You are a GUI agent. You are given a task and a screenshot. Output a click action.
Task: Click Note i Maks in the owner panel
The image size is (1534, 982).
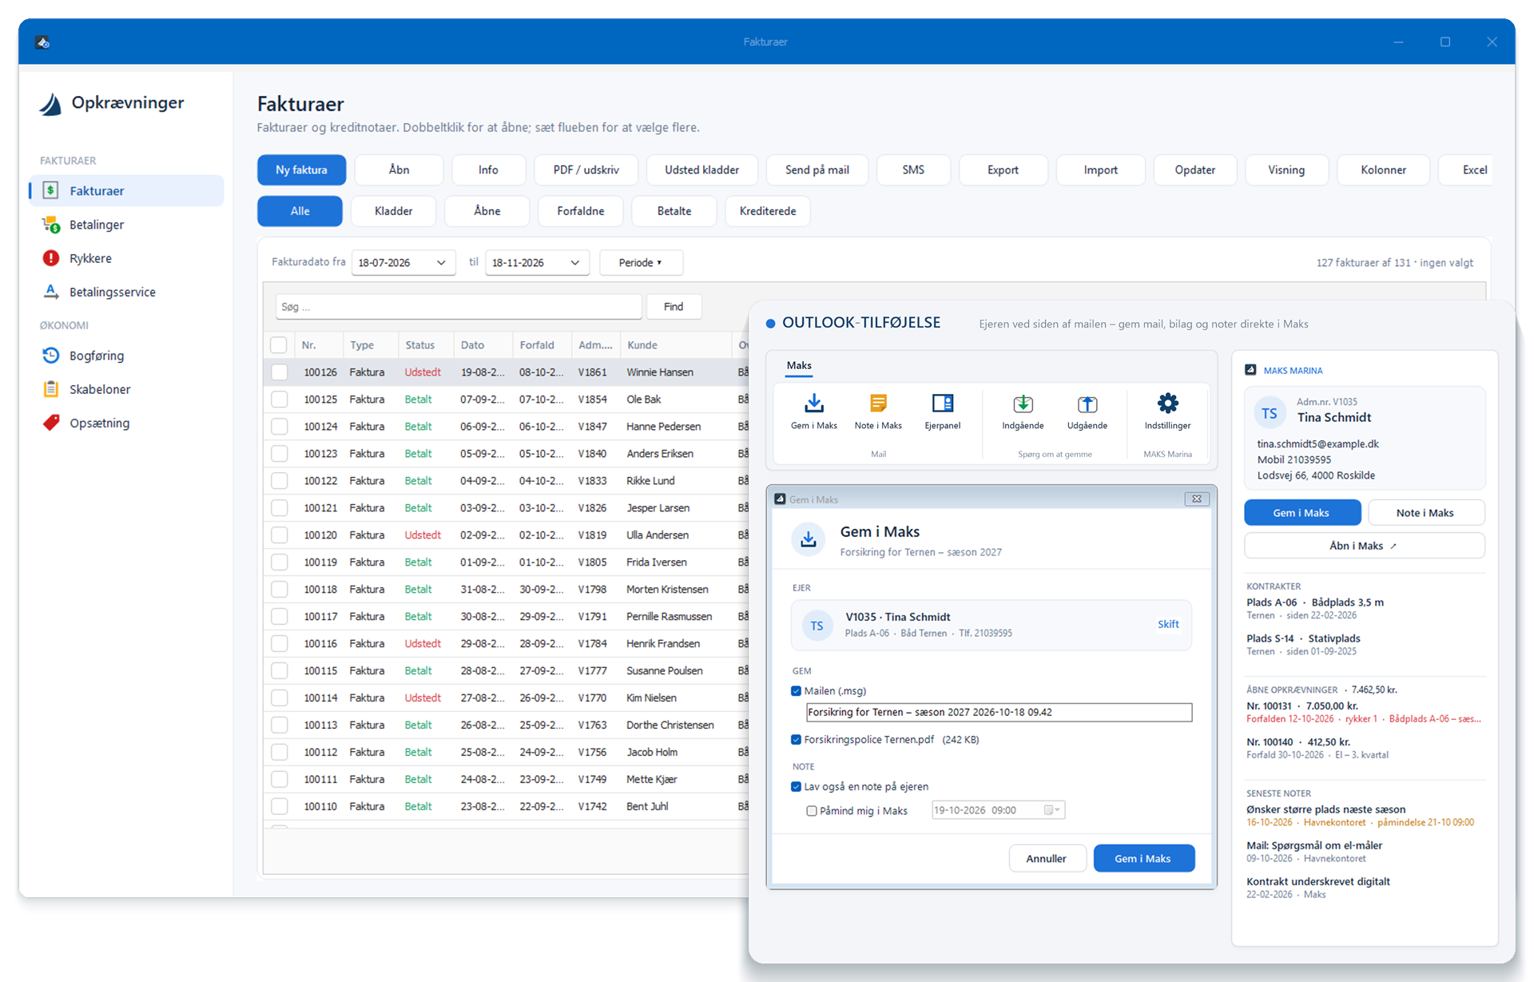point(1425,513)
